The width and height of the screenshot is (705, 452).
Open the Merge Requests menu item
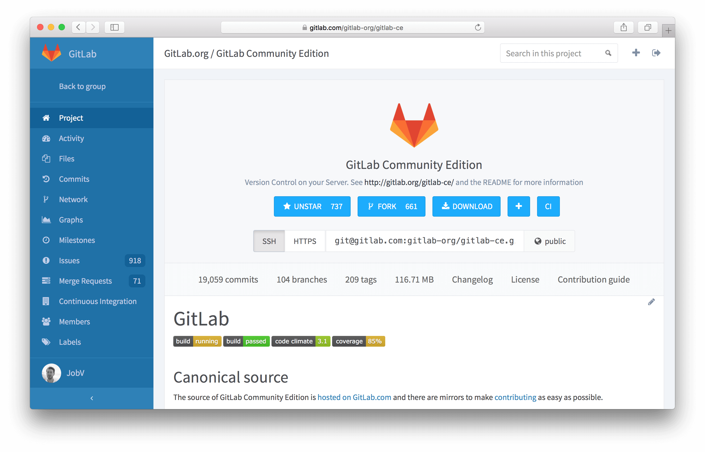tap(91, 281)
